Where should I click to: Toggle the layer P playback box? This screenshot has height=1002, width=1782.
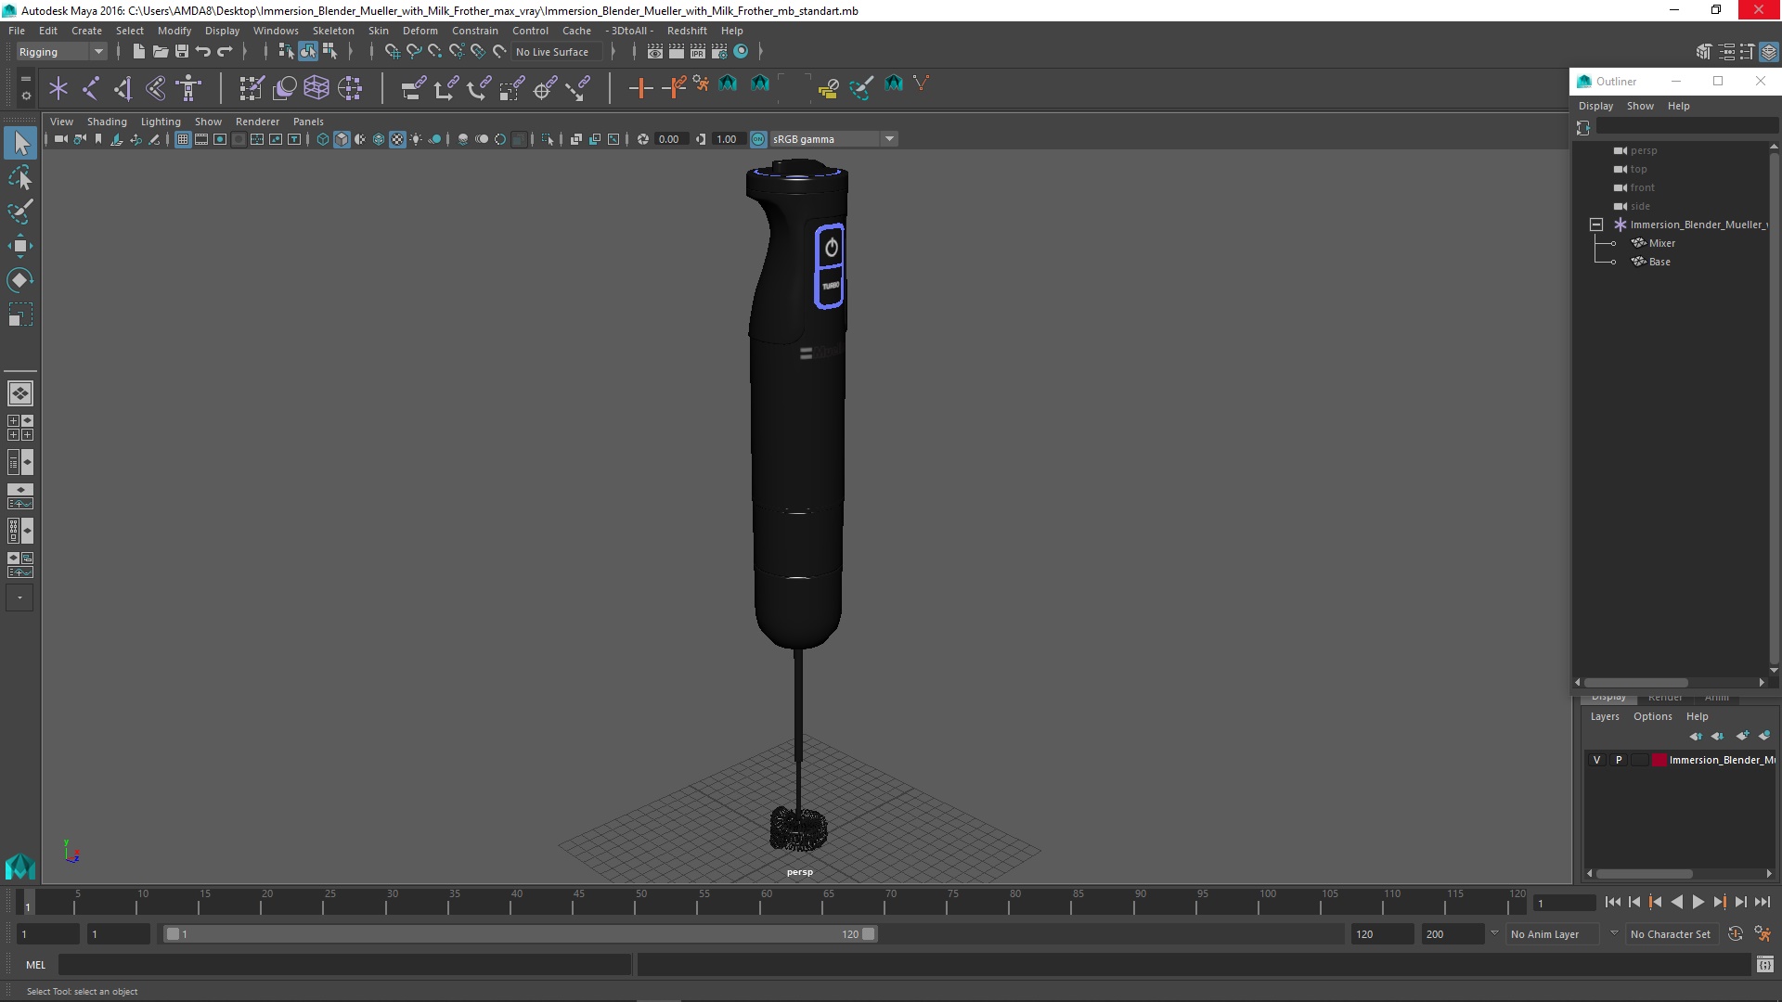pyautogui.click(x=1619, y=760)
